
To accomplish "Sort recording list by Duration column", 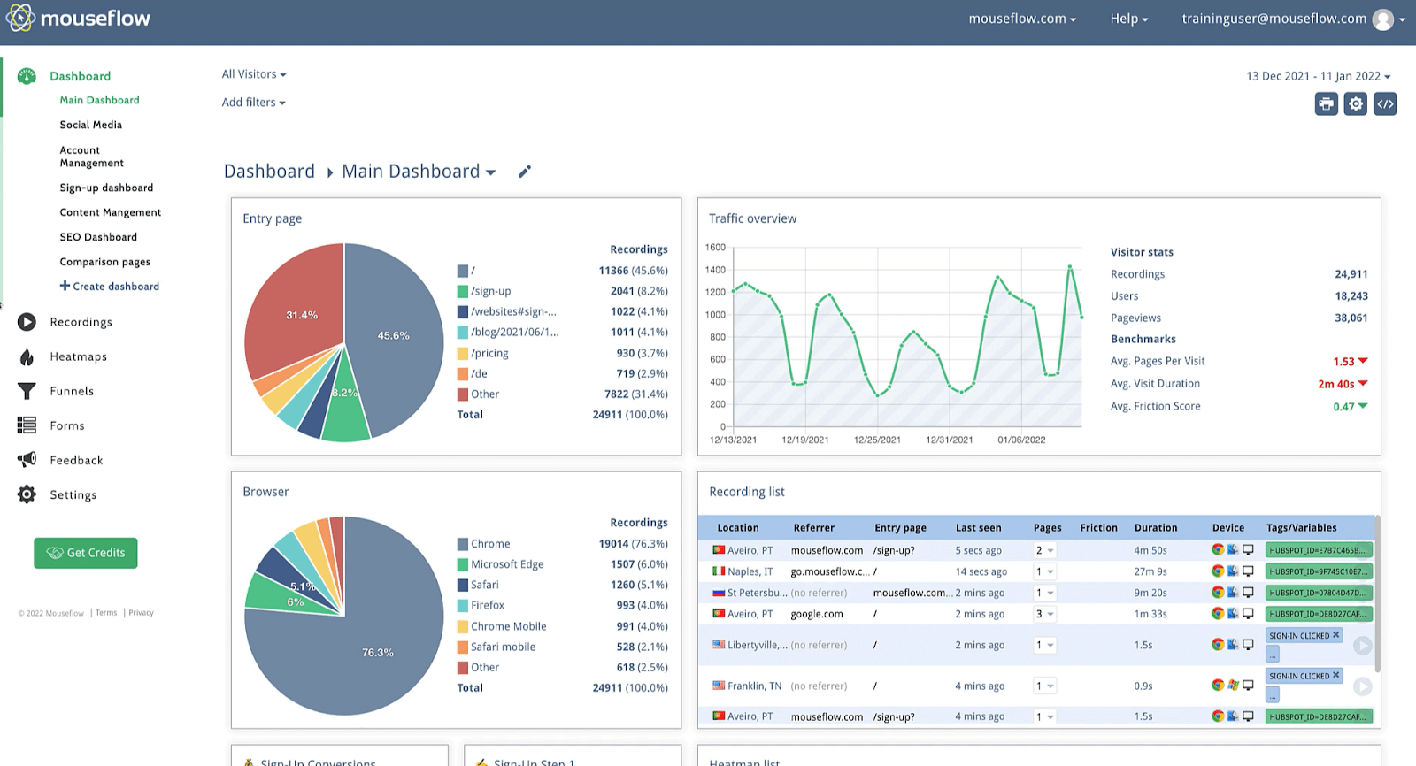I will (x=1156, y=528).
